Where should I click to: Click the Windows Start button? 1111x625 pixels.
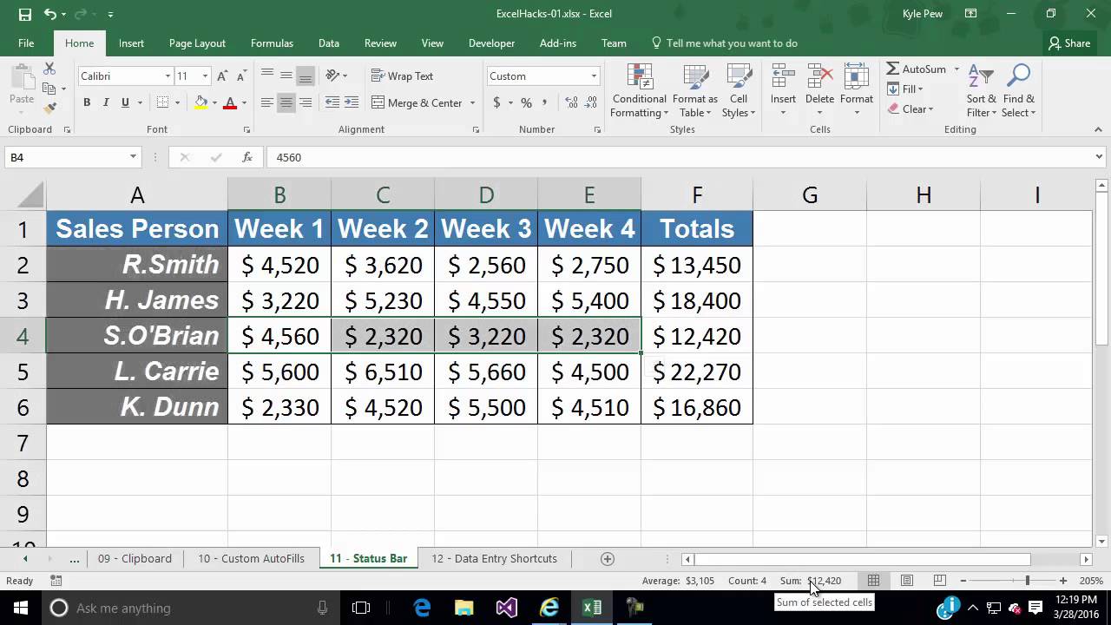21,608
